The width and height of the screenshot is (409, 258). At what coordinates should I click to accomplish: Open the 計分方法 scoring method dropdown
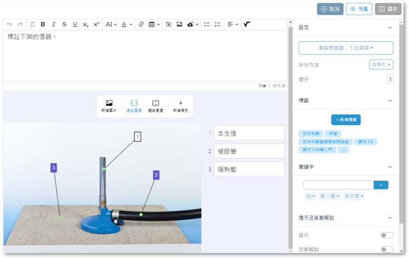tap(381, 64)
